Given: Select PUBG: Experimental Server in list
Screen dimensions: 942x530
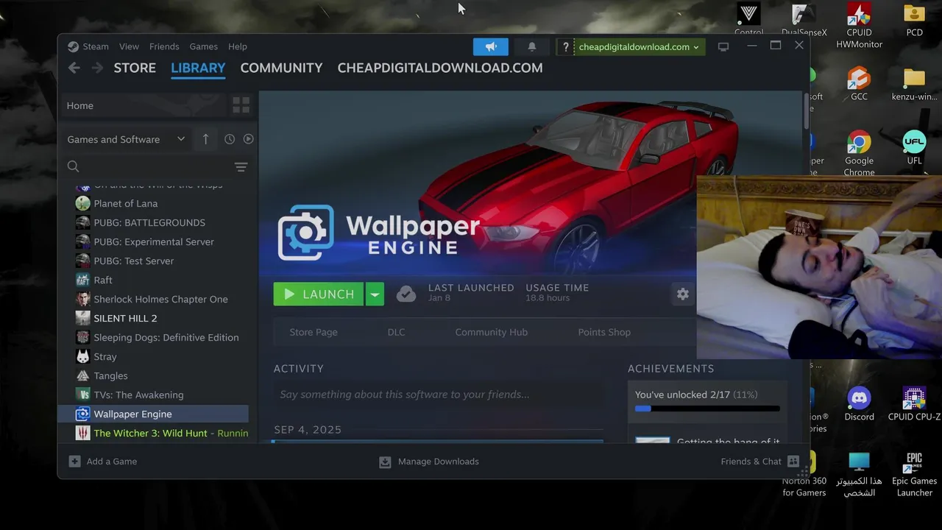Looking at the screenshot, I should (x=154, y=241).
